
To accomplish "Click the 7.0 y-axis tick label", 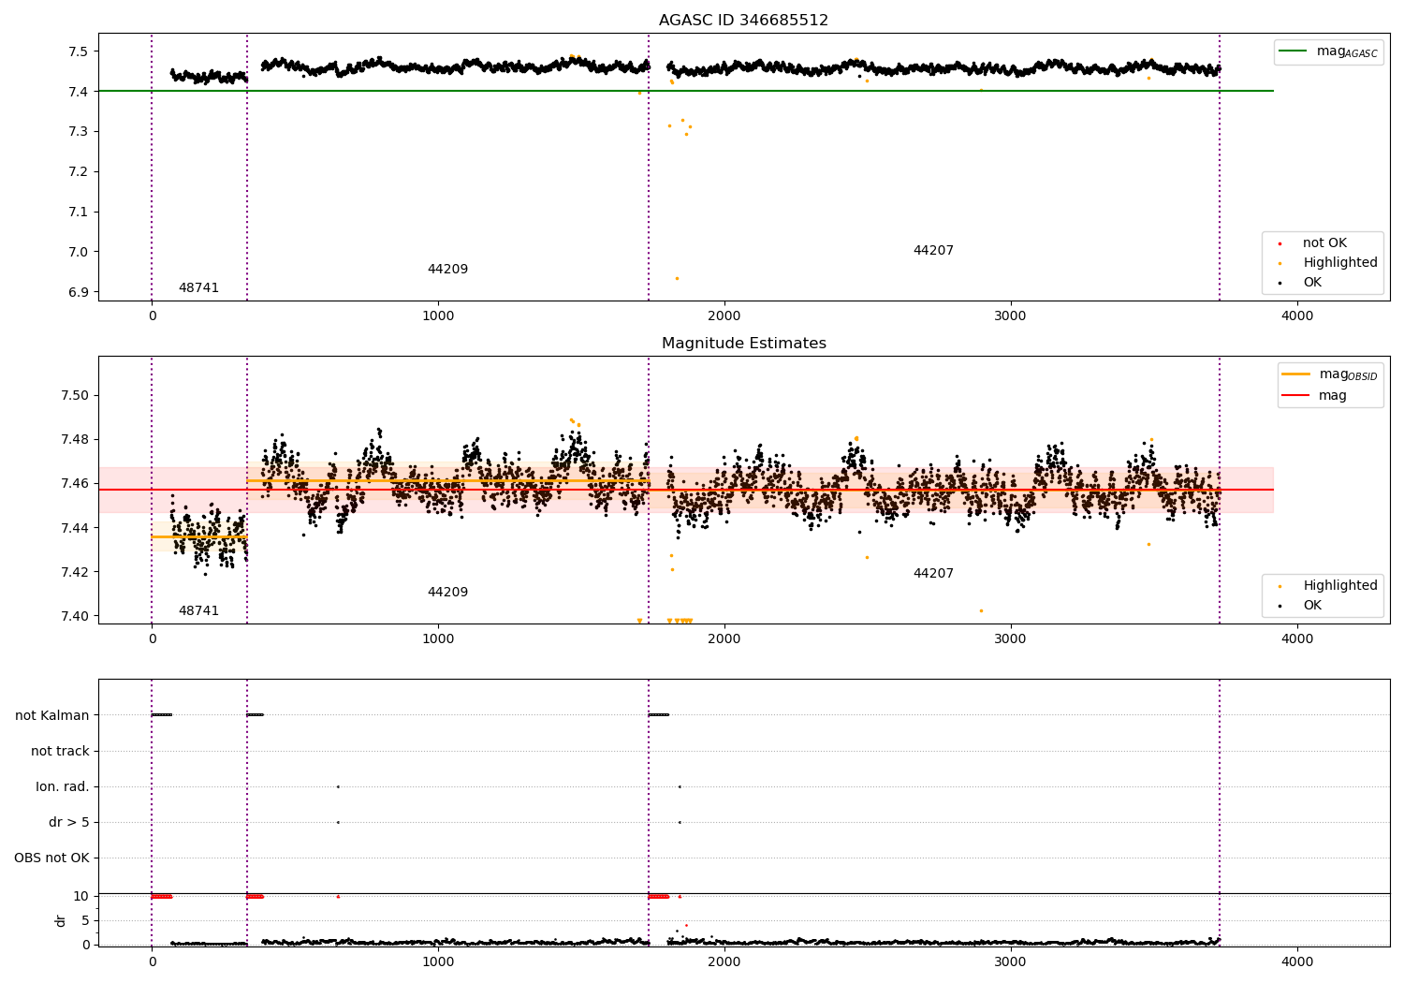I will click(77, 253).
